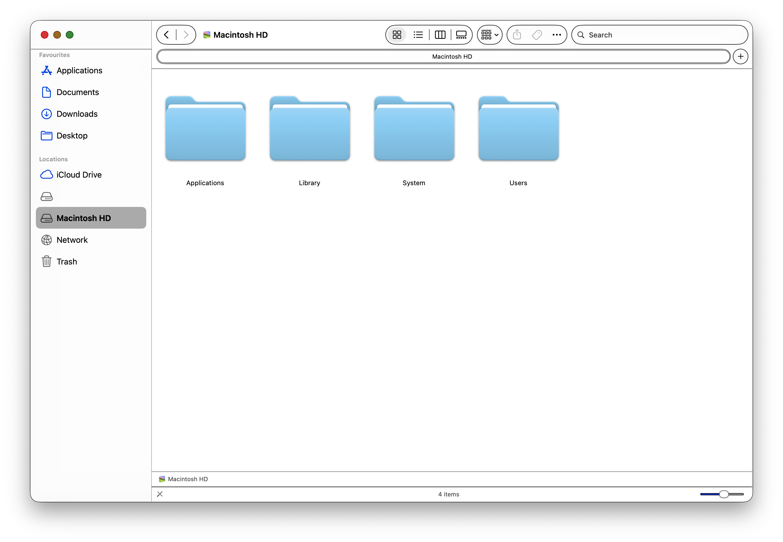This screenshot has height=542, width=783.
Task: Select the Users folder icon
Action: [x=518, y=128]
